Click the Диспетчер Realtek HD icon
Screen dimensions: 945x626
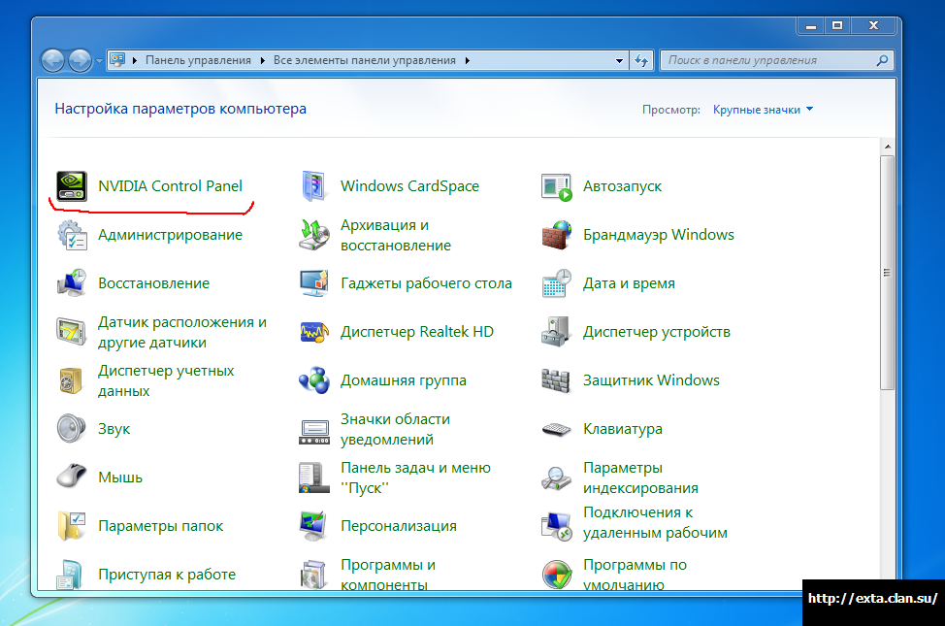click(x=314, y=332)
